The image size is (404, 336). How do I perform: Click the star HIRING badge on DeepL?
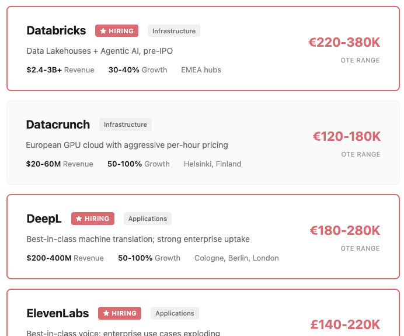(x=93, y=219)
